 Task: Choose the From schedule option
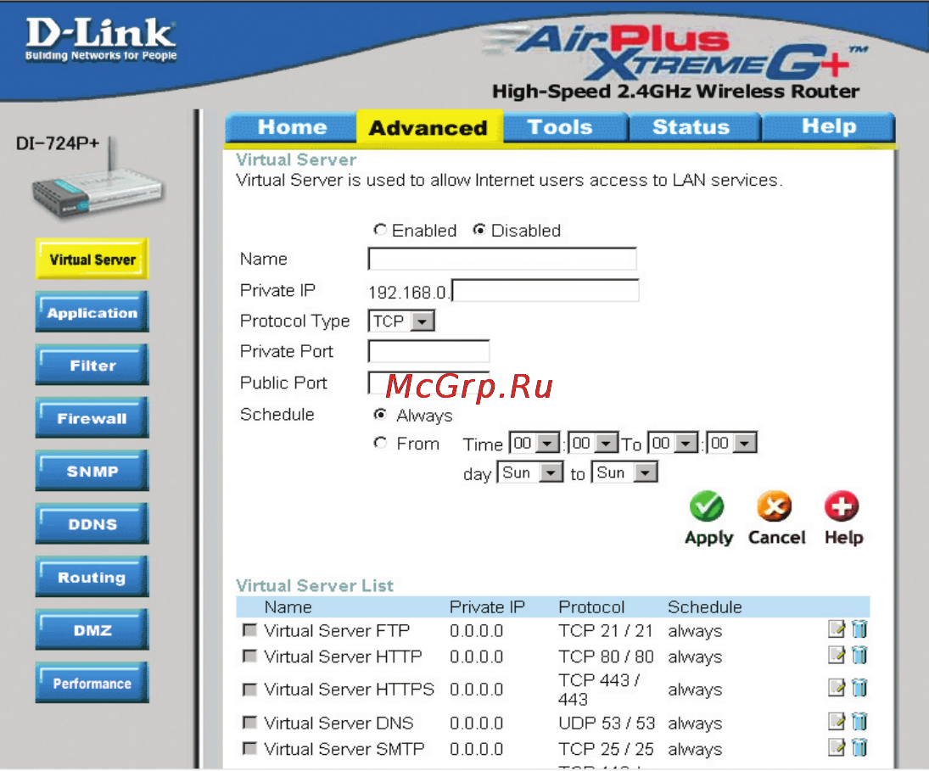tap(380, 443)
